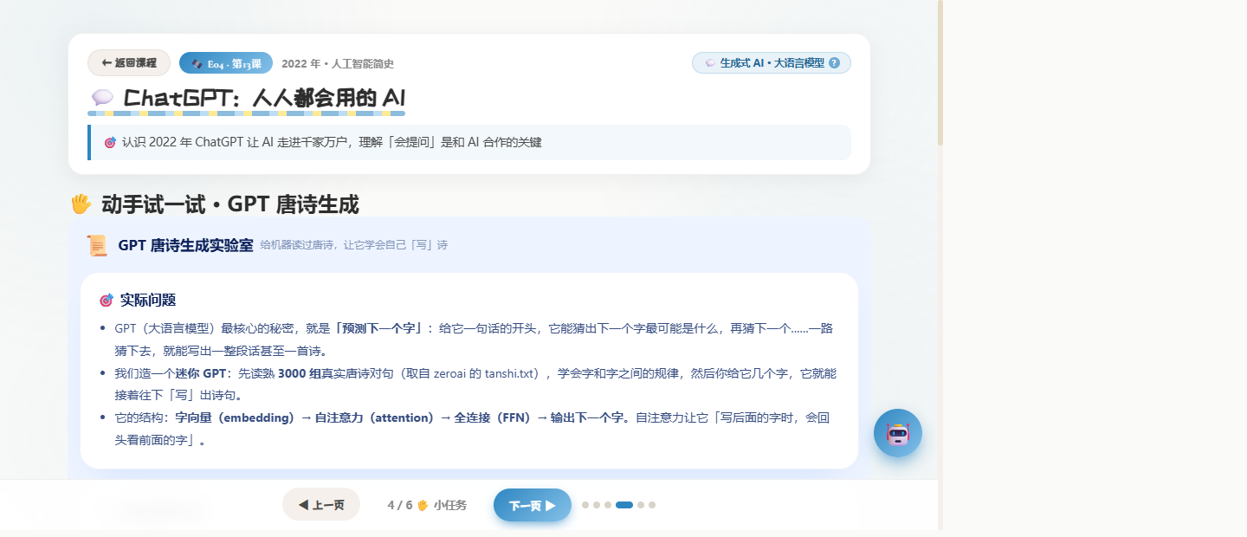Click the 实际问题 heading

tap(148, 300)
